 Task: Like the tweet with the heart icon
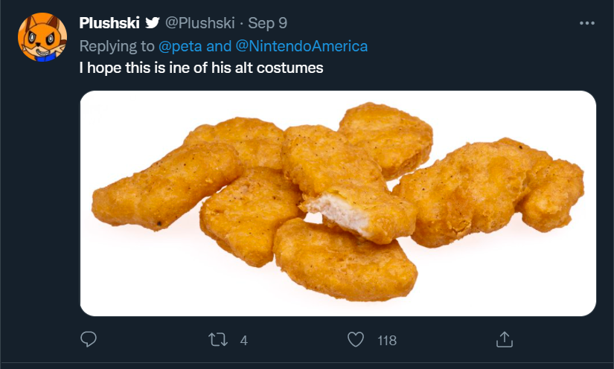[x=356, y=340]
